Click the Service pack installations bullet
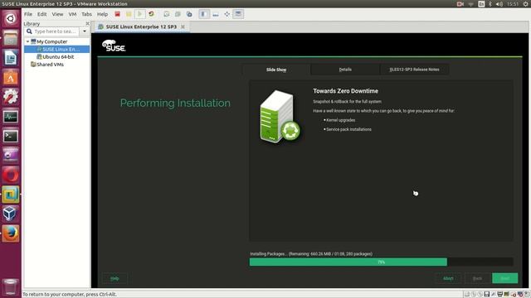The height and width of the screenshot is (298, 531). click(348, 129)
